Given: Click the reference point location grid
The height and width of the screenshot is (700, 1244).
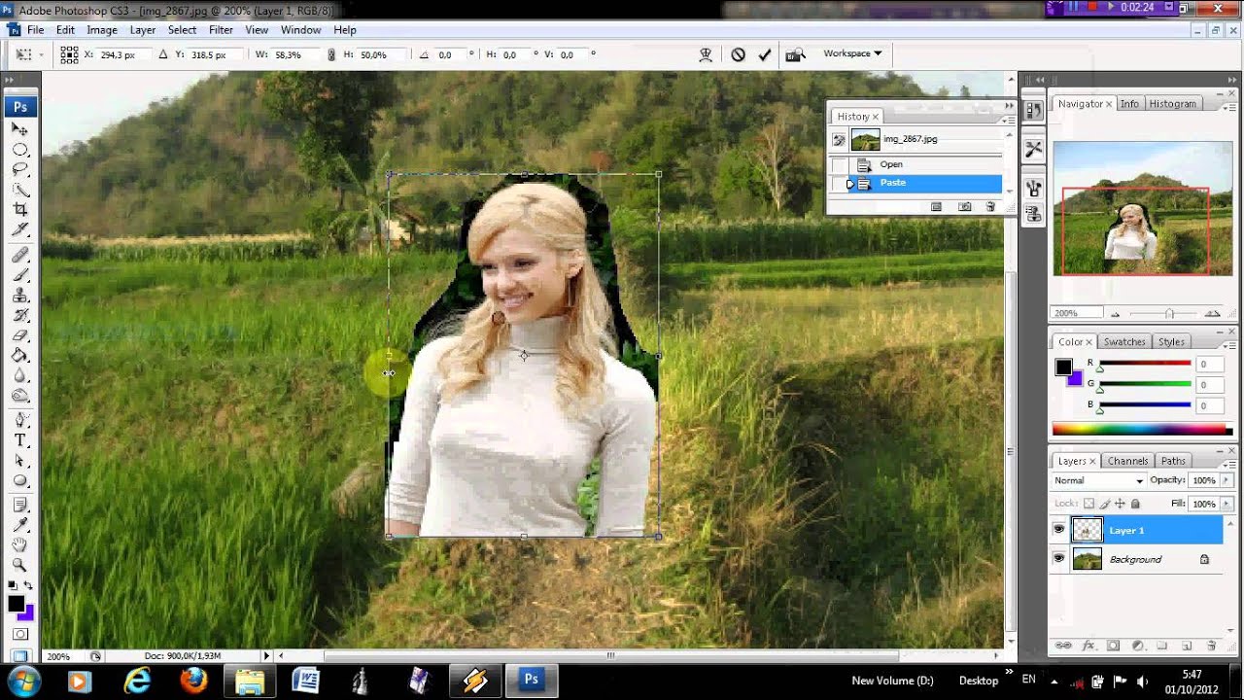Looking at the screenshot, I should (x=69, y=55).
